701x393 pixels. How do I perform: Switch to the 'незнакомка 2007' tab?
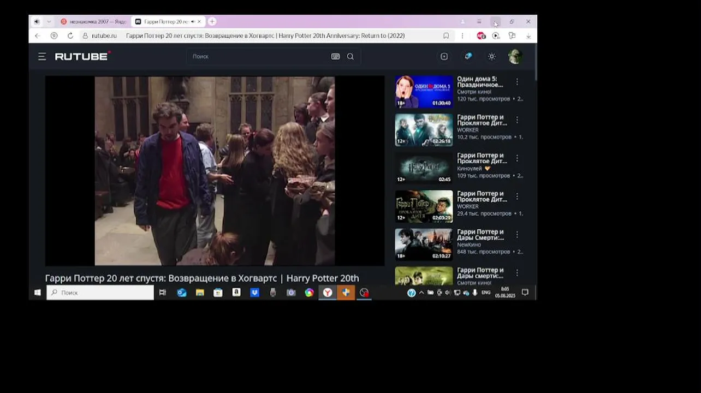[x=93, y=21]
